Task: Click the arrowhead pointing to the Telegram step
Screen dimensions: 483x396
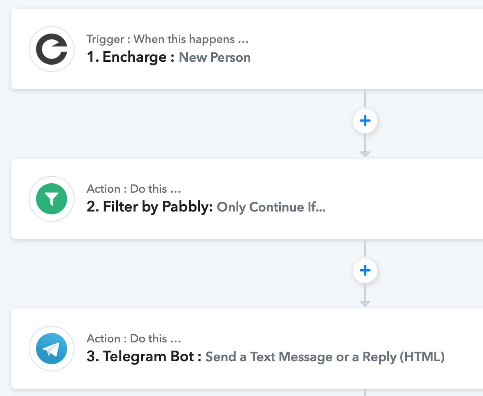Action: 365,304
